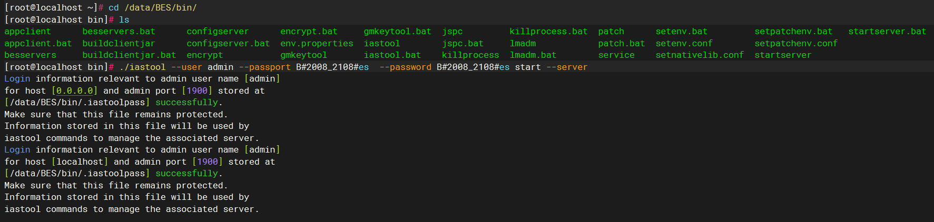
Task: Click the configserver.bat file name
Action: pos(228,44)
